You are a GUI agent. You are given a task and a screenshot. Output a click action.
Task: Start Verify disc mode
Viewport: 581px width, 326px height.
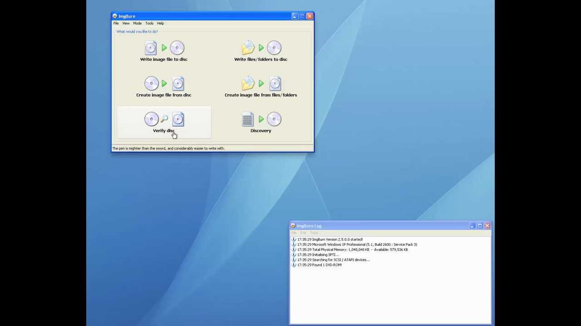164,123
